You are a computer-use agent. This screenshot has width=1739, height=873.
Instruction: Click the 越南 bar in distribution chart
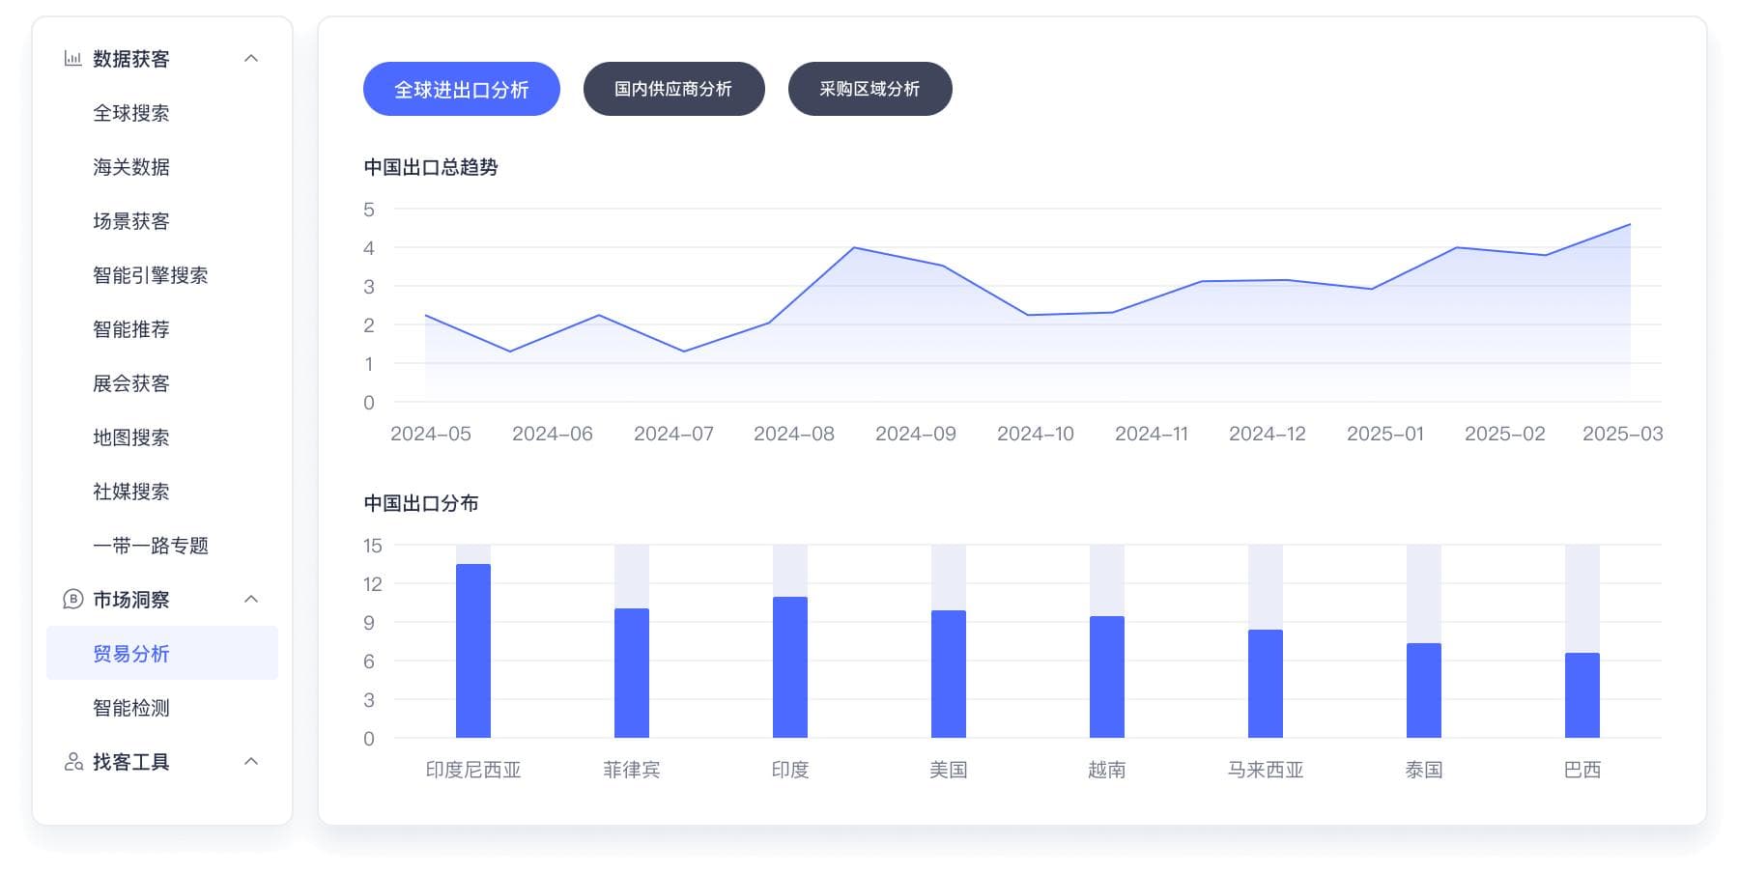pyautogui.click(x=1107, y=677)
